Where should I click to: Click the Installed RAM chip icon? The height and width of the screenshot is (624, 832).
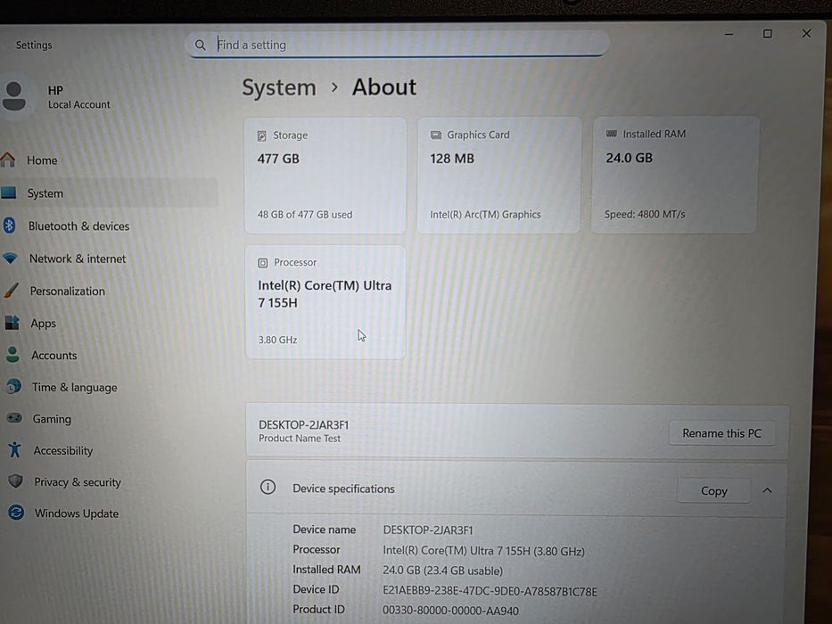(x=611, y=134)
